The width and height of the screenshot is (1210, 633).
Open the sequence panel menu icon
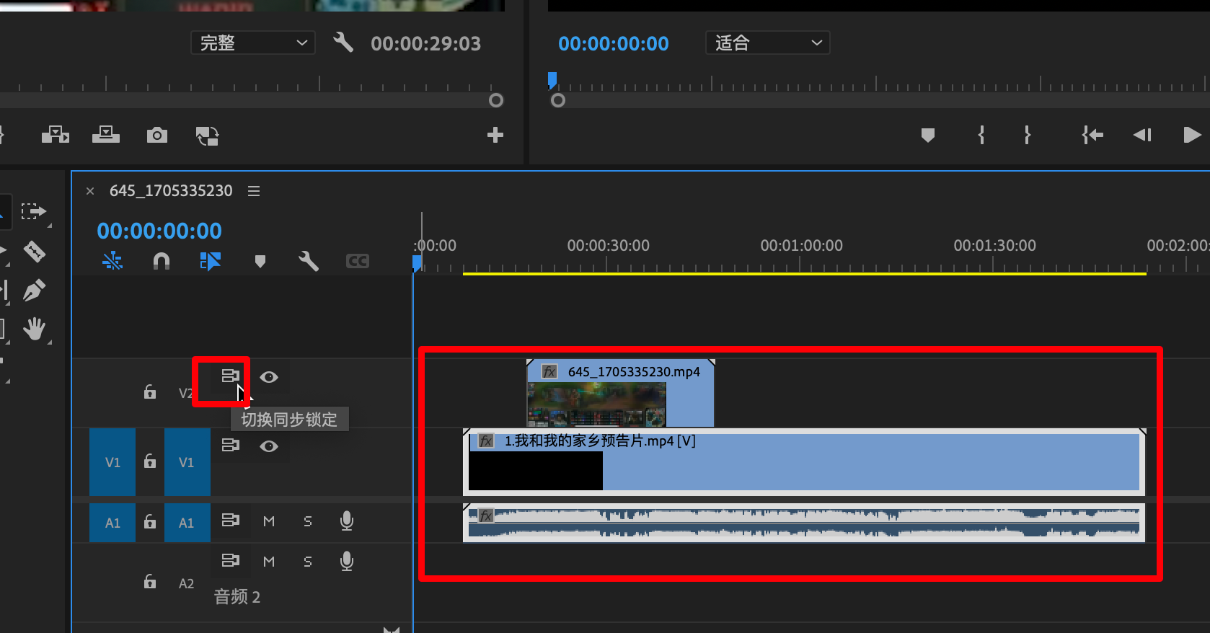(254, 191)
